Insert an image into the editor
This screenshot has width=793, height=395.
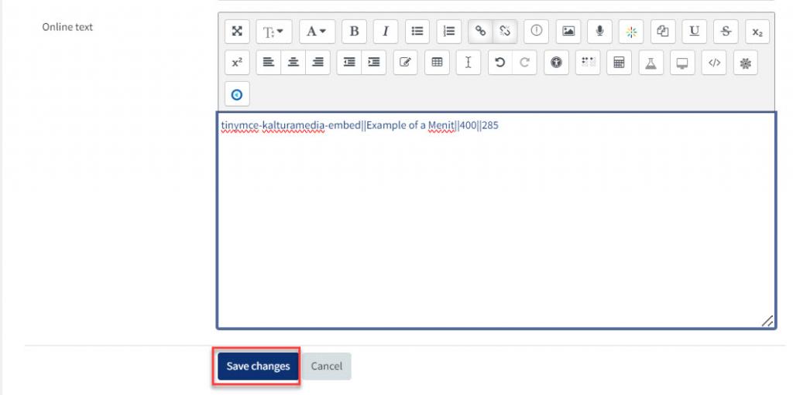point(568,31)
